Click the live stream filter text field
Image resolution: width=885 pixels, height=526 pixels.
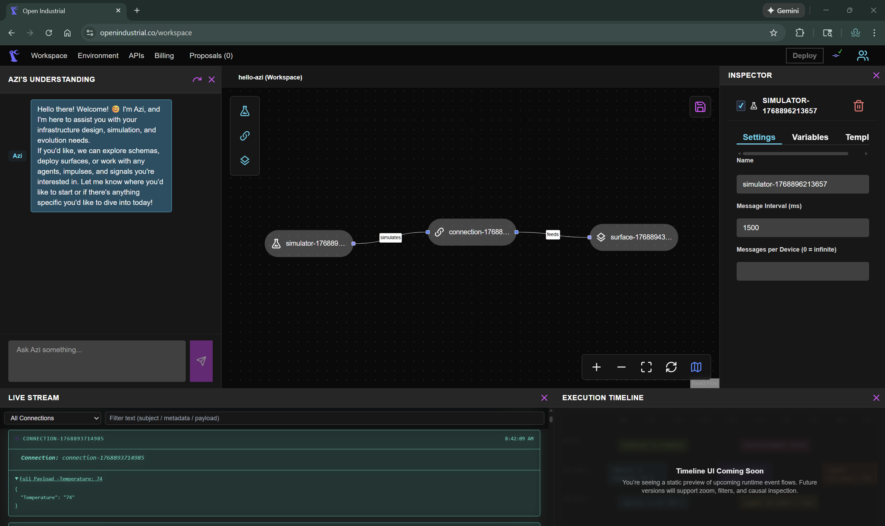click(324, 418)
